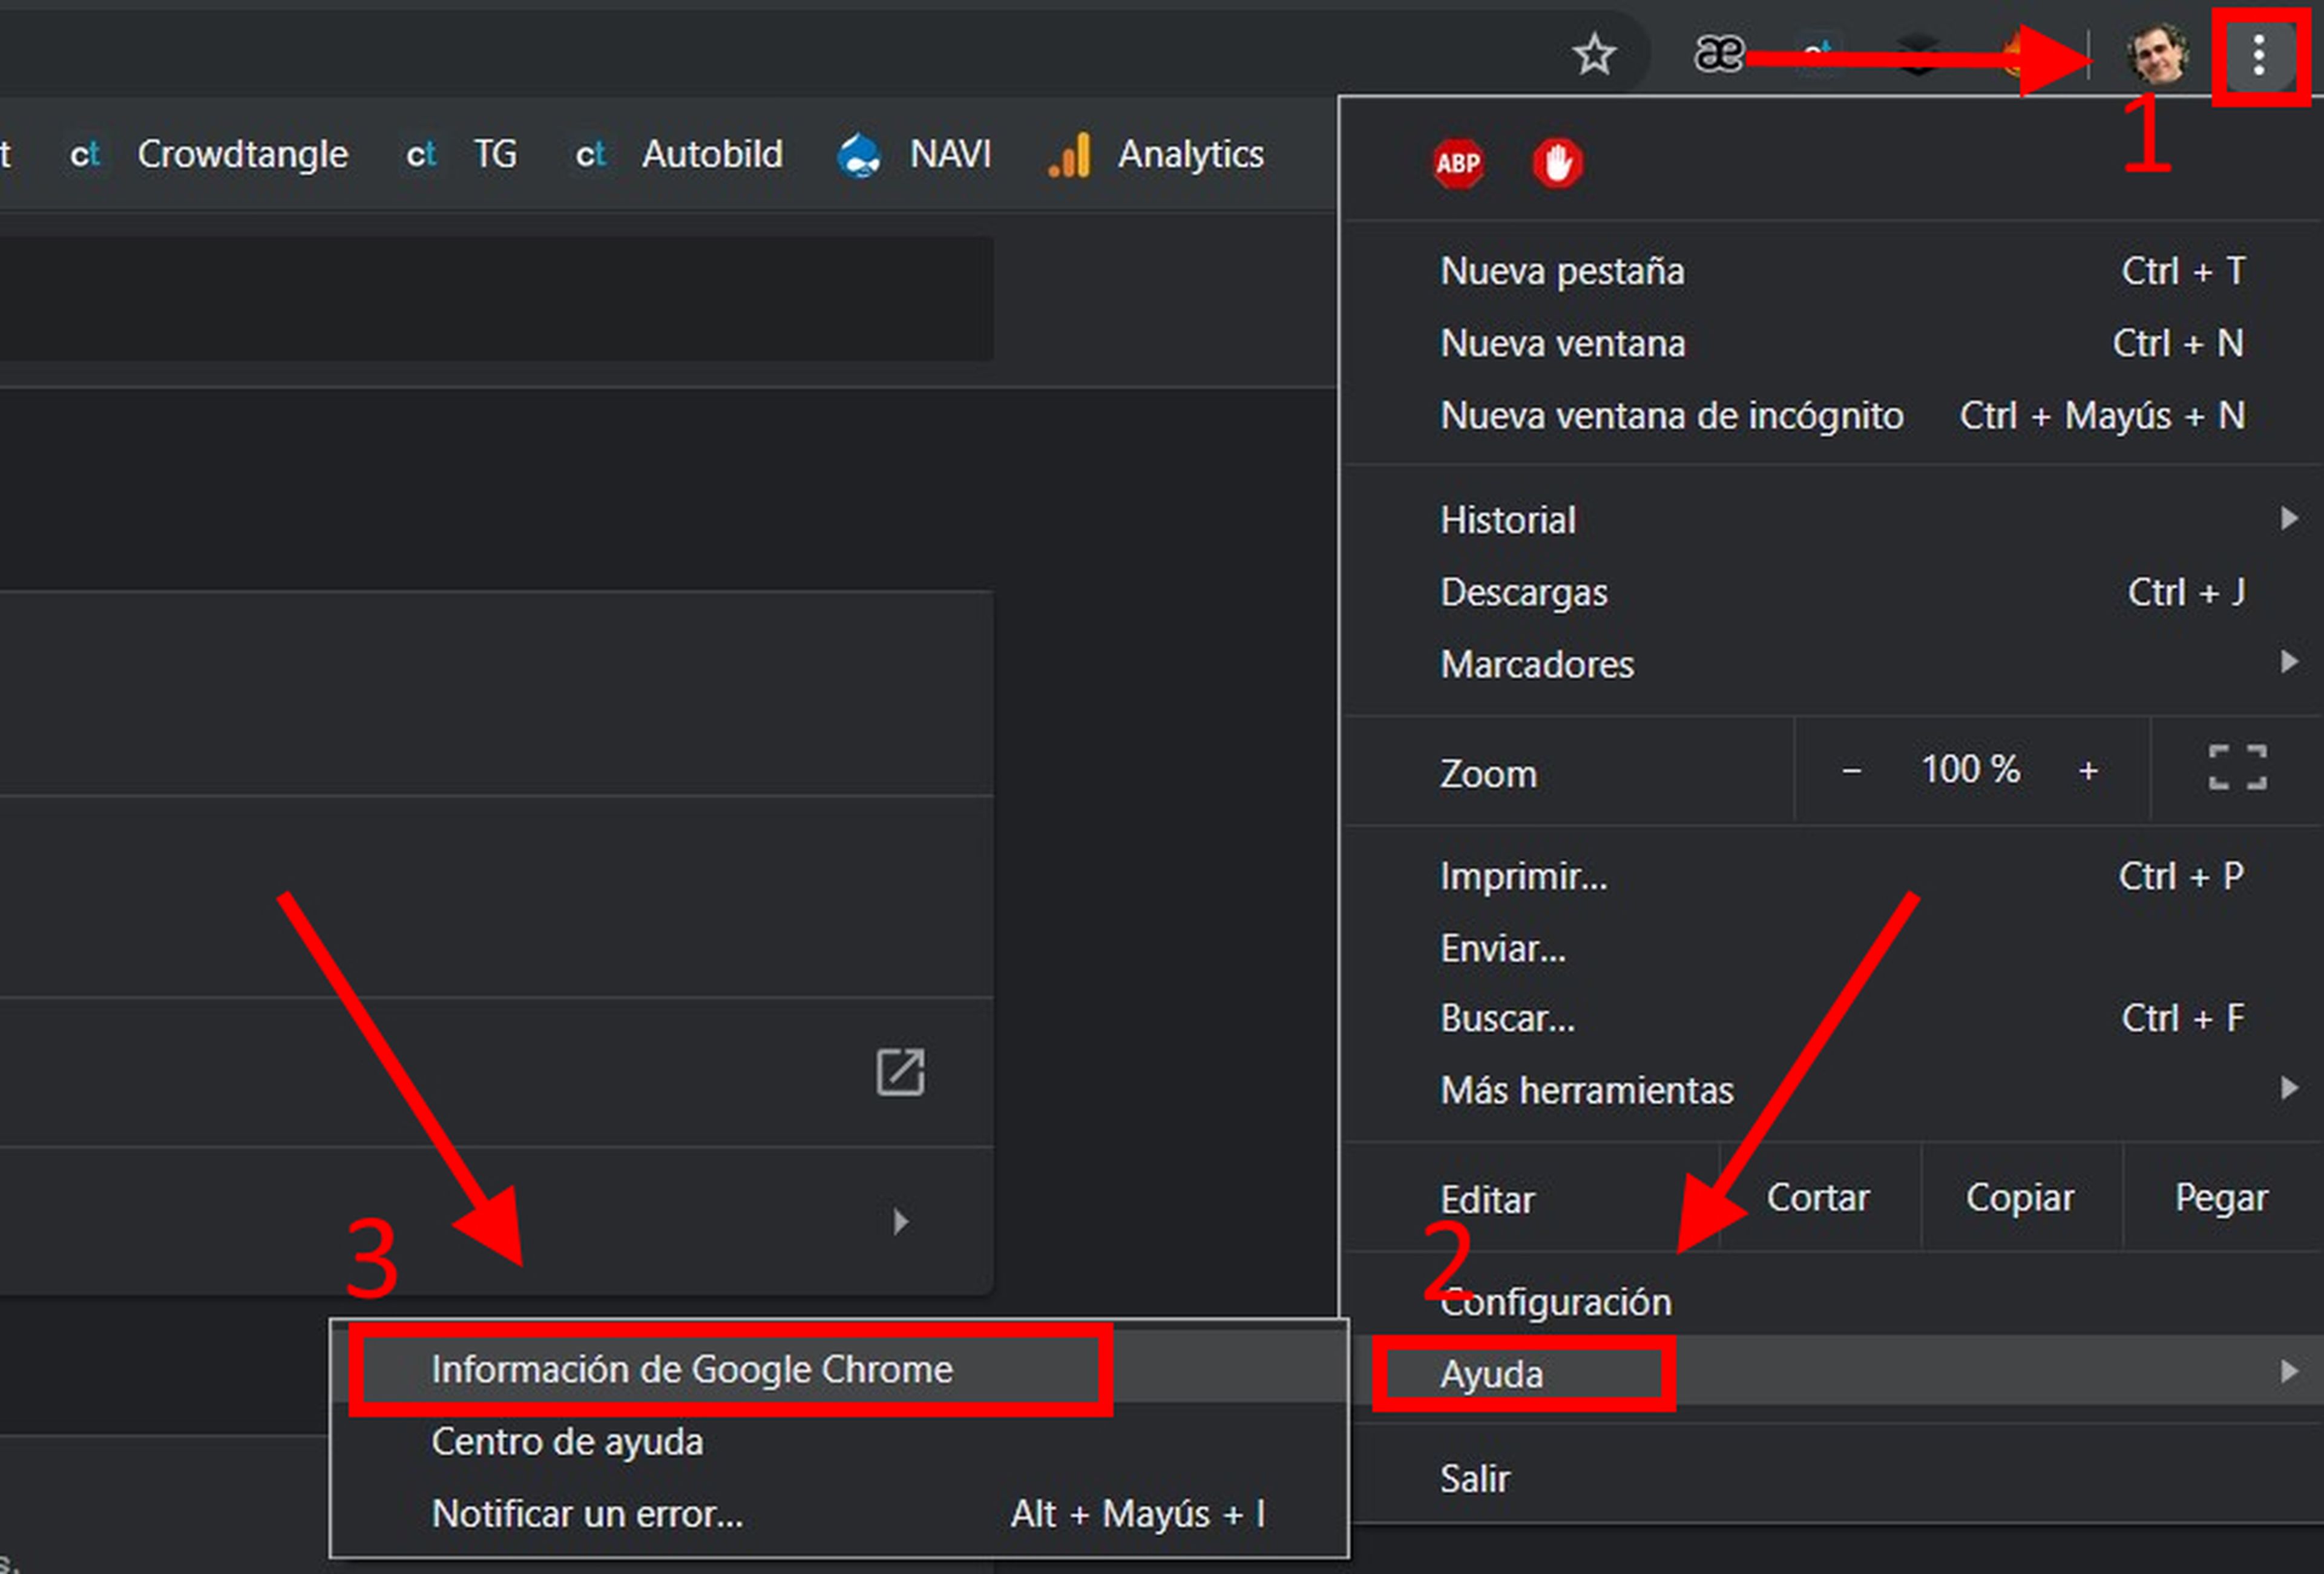Click the Adblock Plus ABP icon
2324x1574 pixels.
1458,163
